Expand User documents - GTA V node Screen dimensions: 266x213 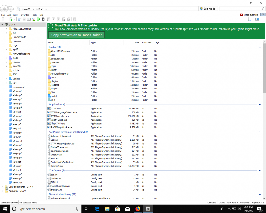(2, 187)
